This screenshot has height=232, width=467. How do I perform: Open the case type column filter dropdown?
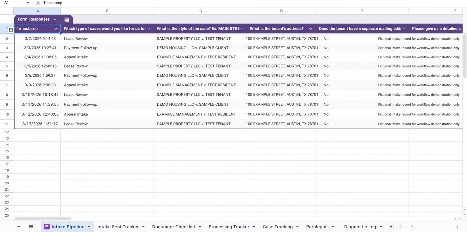(149, 29)
